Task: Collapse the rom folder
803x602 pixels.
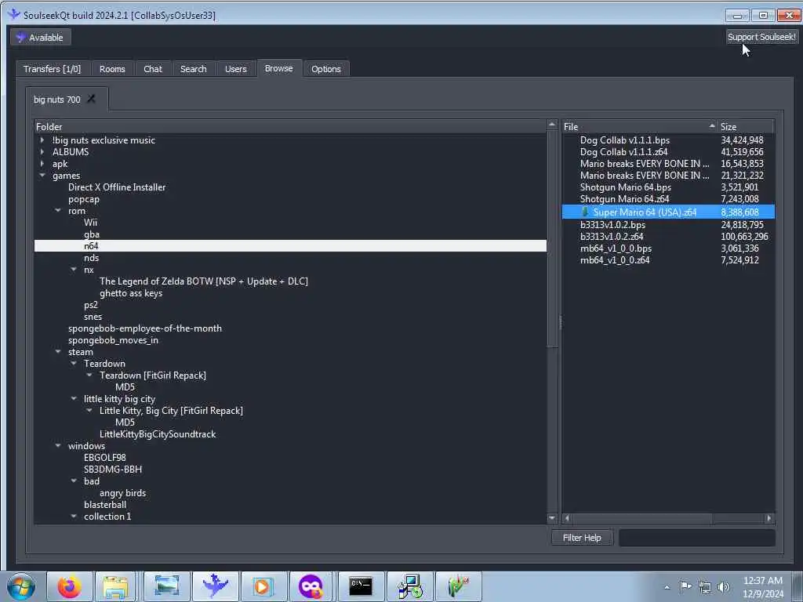Action: coord(58,210)
